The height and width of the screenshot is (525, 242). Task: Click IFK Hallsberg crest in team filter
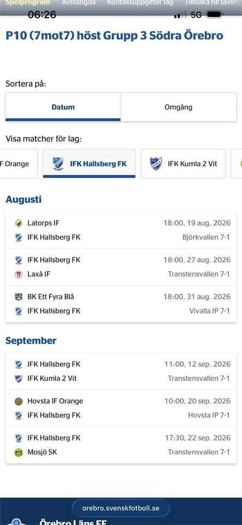[x=58, y=164]
